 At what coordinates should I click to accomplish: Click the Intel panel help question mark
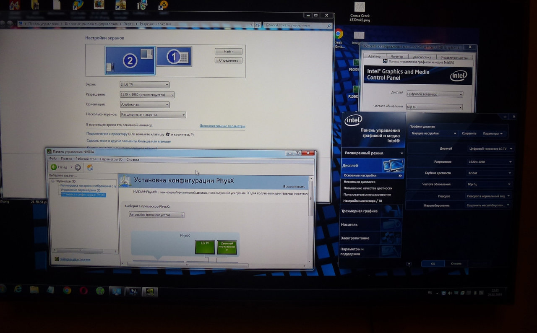(409, 264)
